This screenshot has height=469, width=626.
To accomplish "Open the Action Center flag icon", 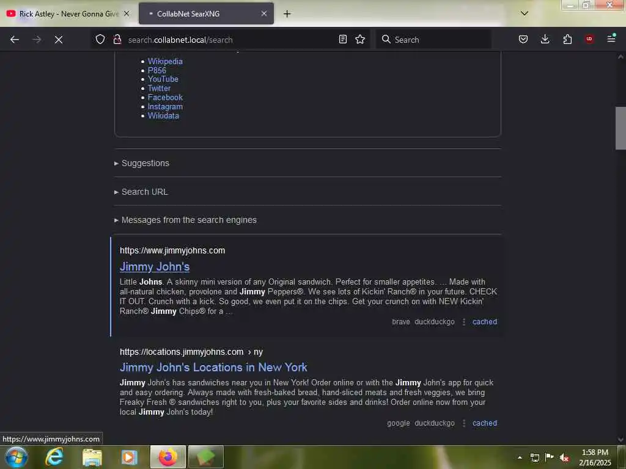I will click(x=550, y=457).
